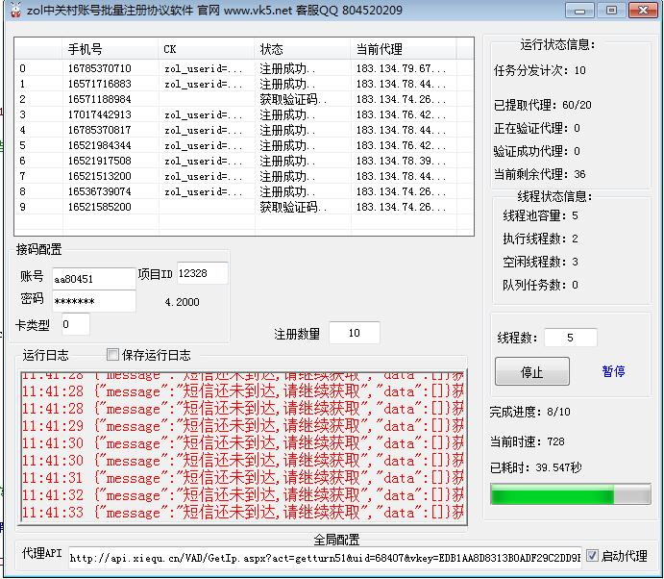Click the green progress bar
This screenshot has height=579, width=664.
pyautogui.click(x=571, y=494)
